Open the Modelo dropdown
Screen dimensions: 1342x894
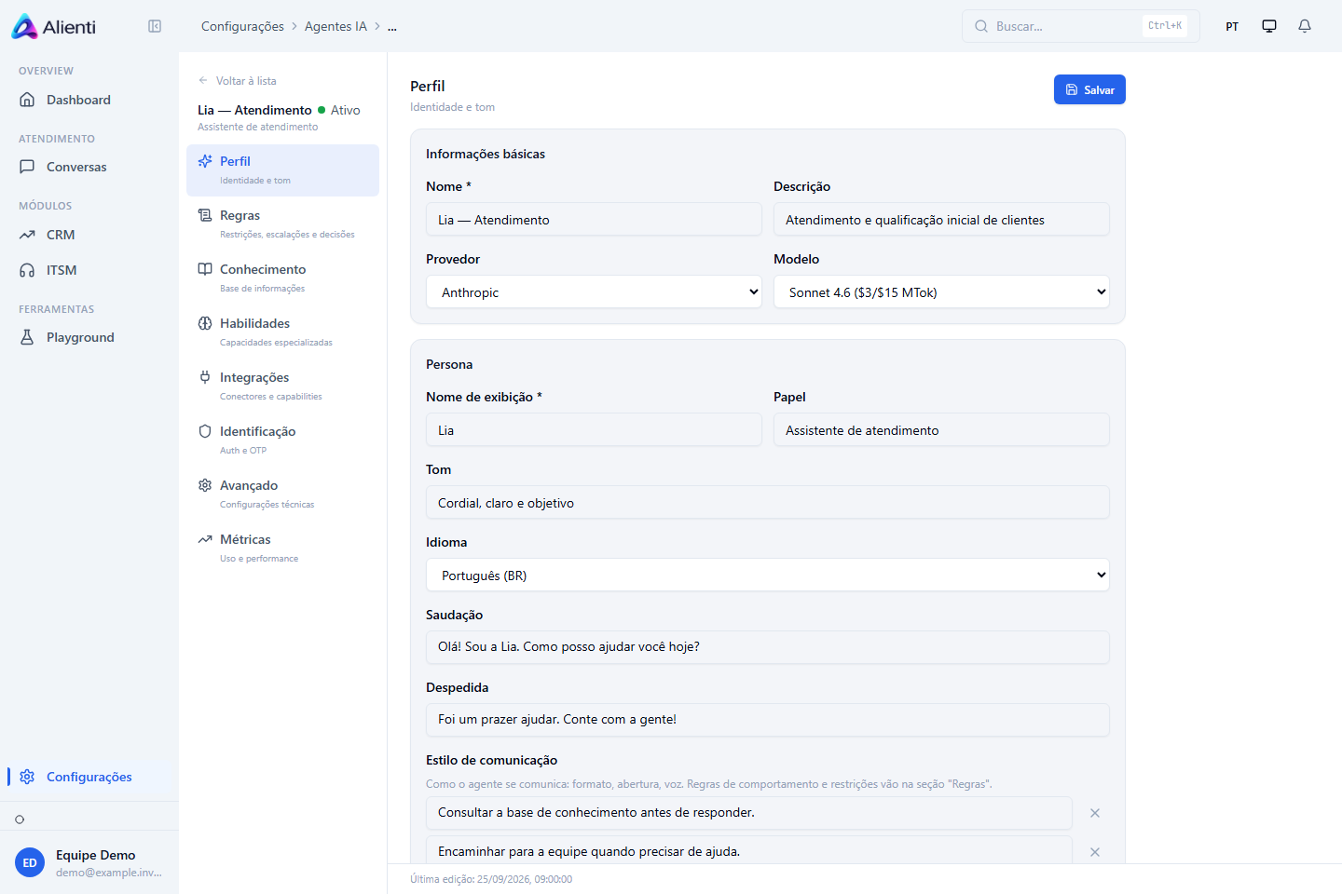tap(941, 292)
